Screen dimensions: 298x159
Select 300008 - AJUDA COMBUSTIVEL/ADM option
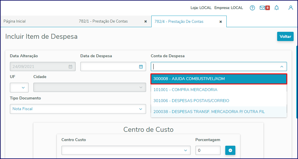tap(219, 79)
